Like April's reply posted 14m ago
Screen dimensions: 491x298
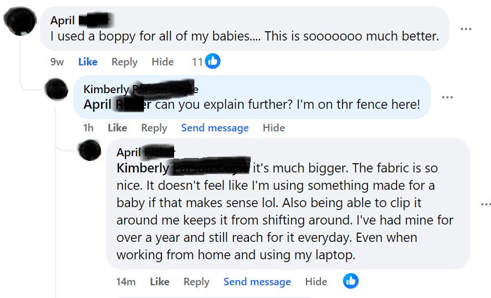(x=160, y=282)
